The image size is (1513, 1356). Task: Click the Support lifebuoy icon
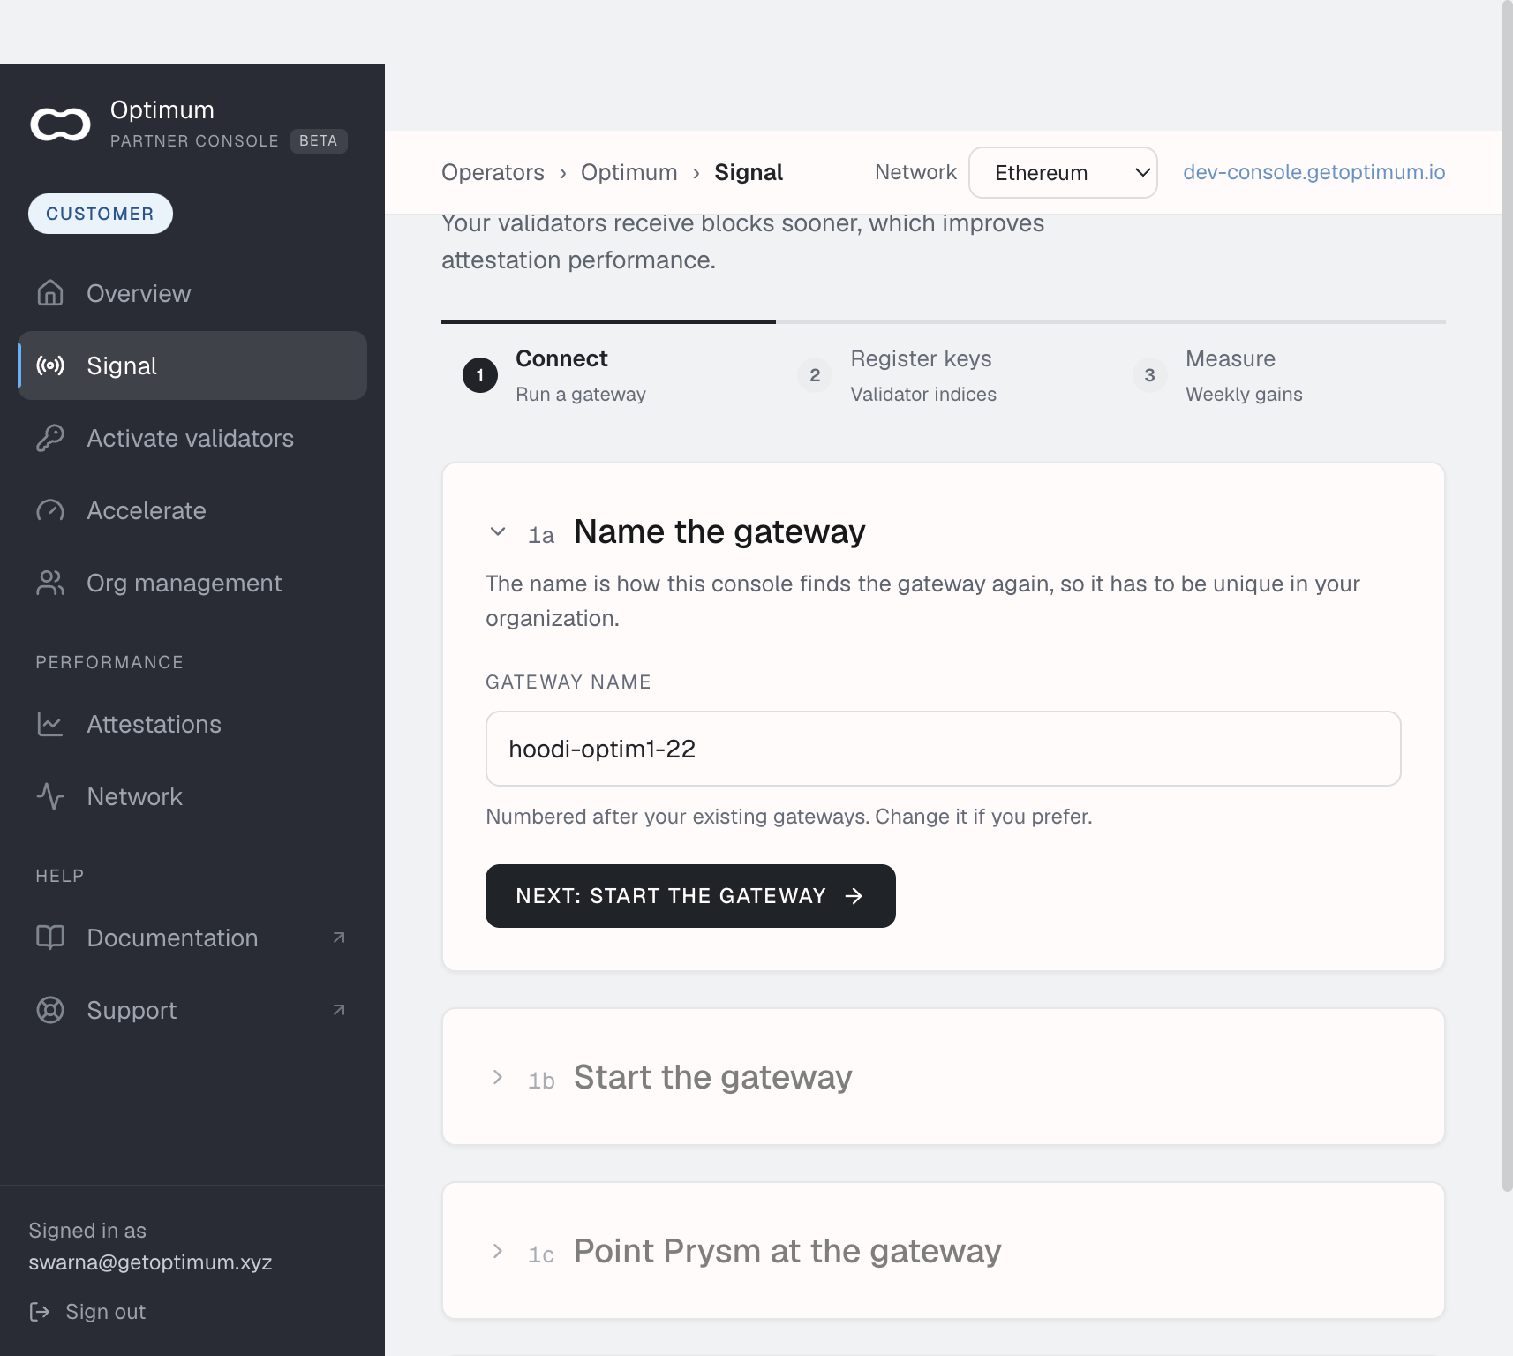point(50,1010)
